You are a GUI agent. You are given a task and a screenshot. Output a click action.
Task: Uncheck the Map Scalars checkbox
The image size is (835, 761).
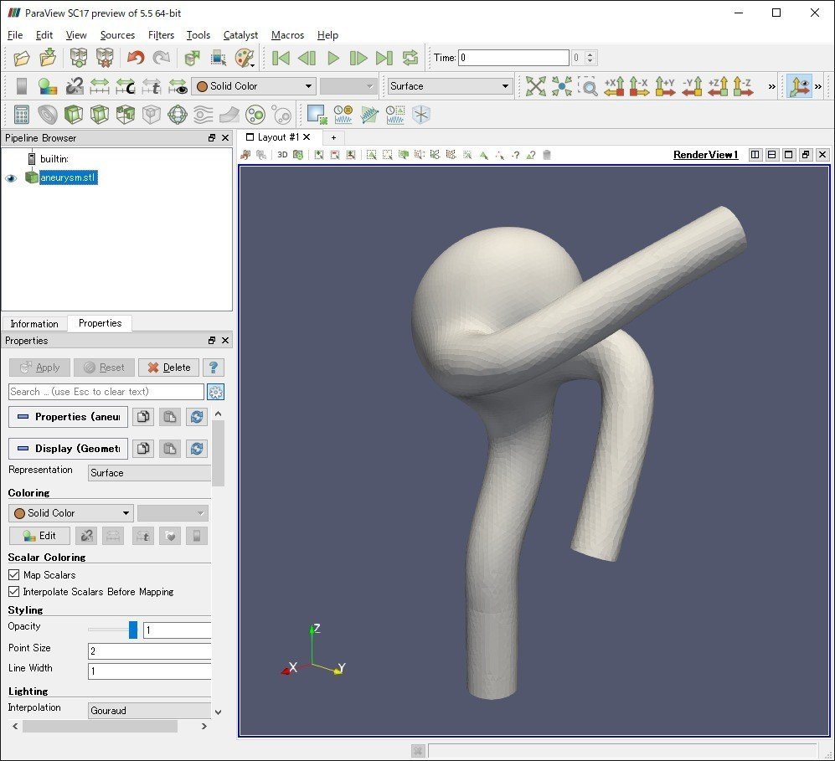coord(14,575)
